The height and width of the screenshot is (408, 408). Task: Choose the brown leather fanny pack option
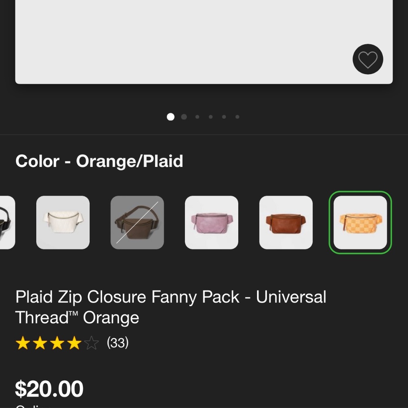[x=286, y=222]
